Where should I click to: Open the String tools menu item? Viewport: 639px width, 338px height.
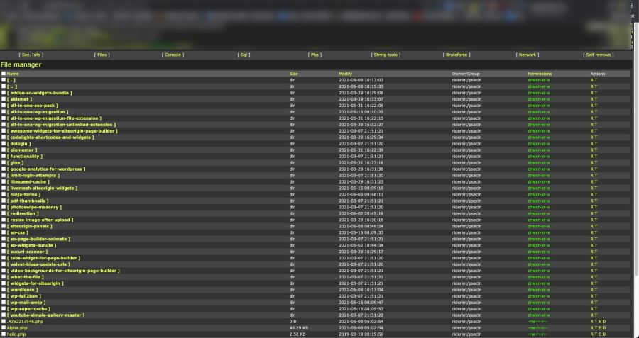pyautogui.click(x=386, y=55)
